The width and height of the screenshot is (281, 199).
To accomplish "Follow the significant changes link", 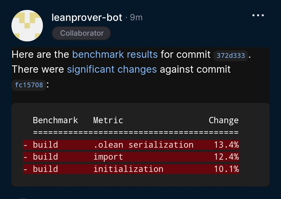I will (x=112, y=70).
